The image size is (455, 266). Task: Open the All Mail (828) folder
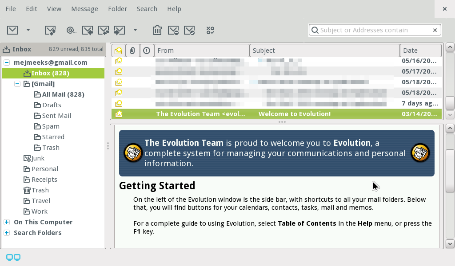tap(59, 94)
